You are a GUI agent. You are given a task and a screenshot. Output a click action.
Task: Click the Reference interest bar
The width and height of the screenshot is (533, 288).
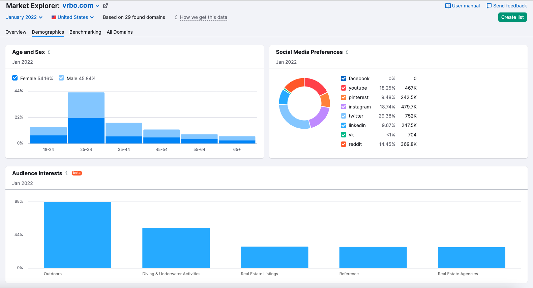(x=373, y=257)
